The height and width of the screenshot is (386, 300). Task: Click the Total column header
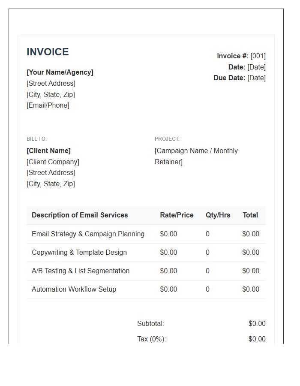[x=250, y=215]
